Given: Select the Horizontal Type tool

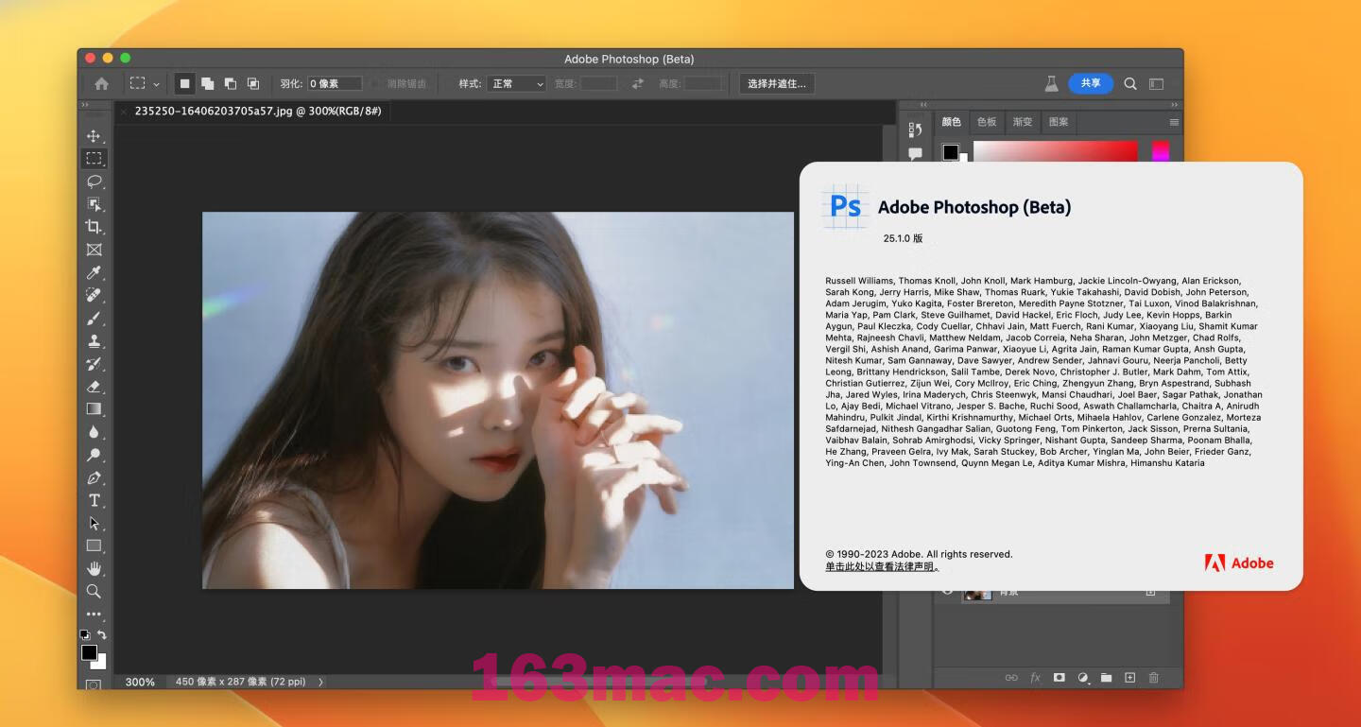Looking at the screenshot, I should (94, 500).
